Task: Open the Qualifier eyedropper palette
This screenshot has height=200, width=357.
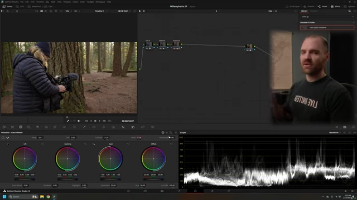Action: tap(84, 127)
